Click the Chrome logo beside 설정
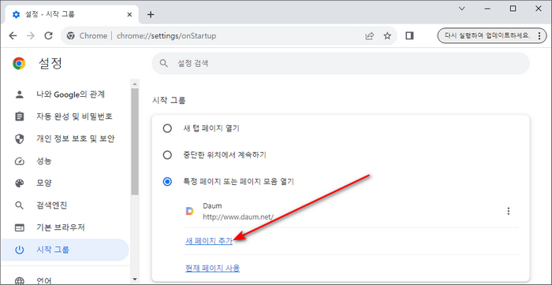The image size is (552, 285). click(19, 64)
